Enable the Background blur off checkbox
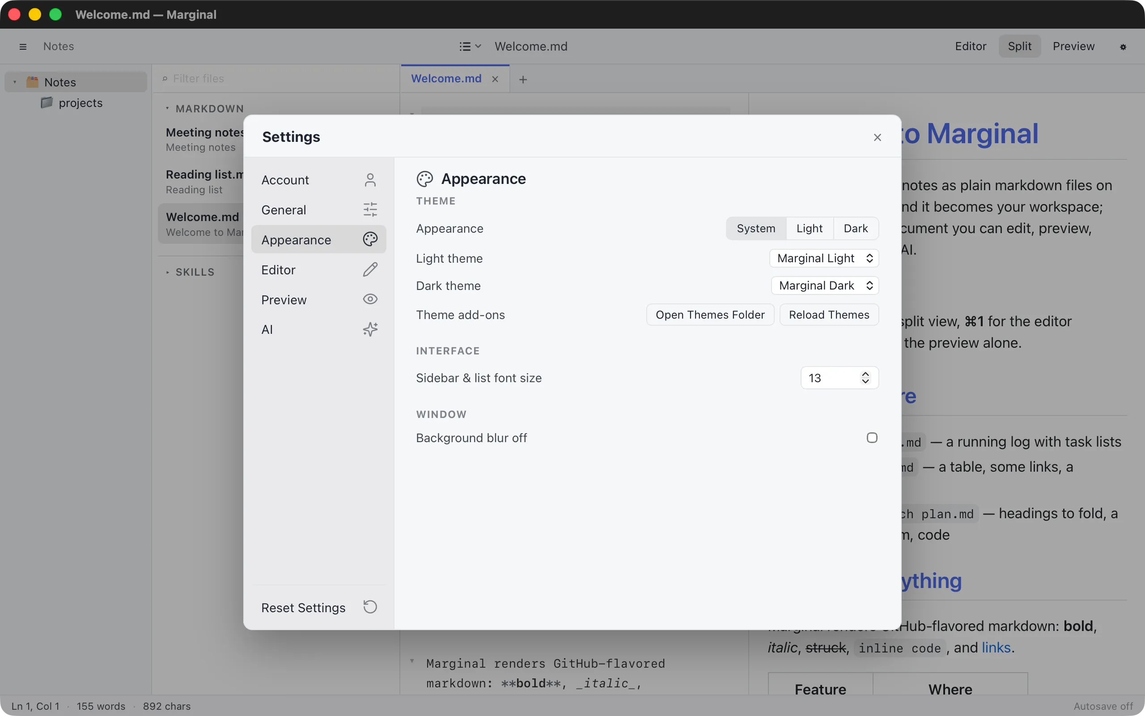Screen dimensions: 1145x716 click(x=872, y=438)
